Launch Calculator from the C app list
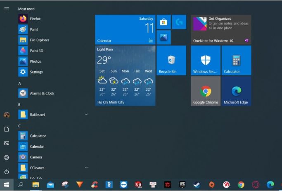This screenshot has width=282, height=191. pyautogui.click(x=53, y=136)
